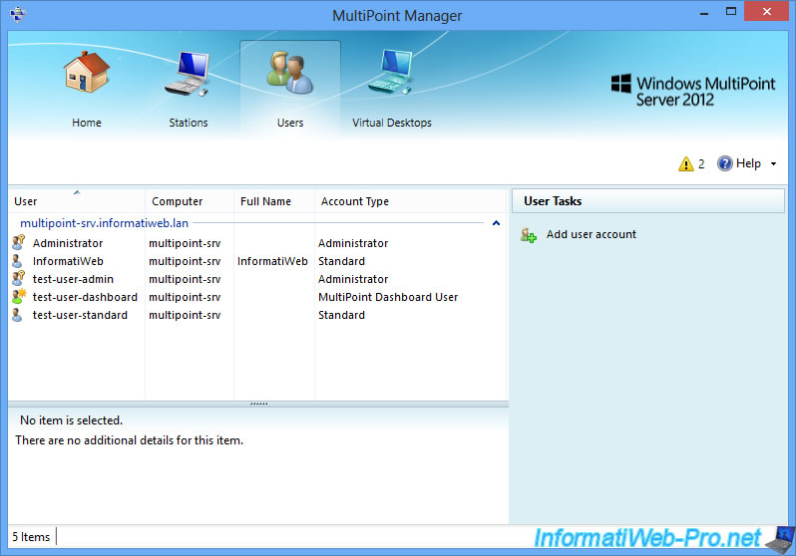796x556 pixels.
Task: Click the blue Help question mark icon
Action: point(725,164)
